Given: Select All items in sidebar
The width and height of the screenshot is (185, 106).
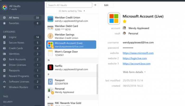Looking at the screenshot, I should click(22, 18).
